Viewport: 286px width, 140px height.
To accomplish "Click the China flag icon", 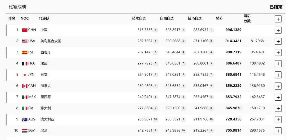I will pyautogui.click(x=25, y=30).
